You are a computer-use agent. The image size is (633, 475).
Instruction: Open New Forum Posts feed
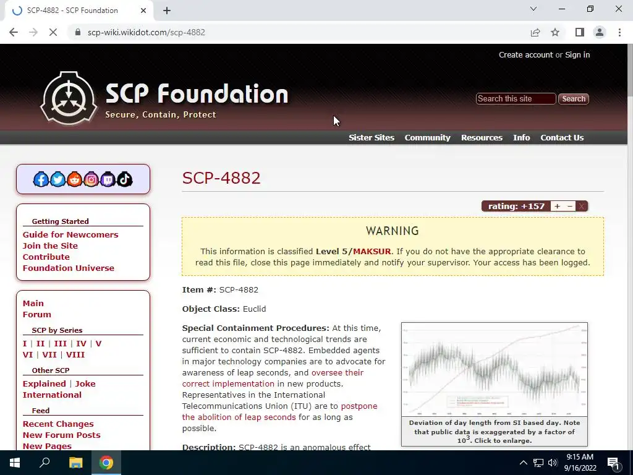pos(61,435)
